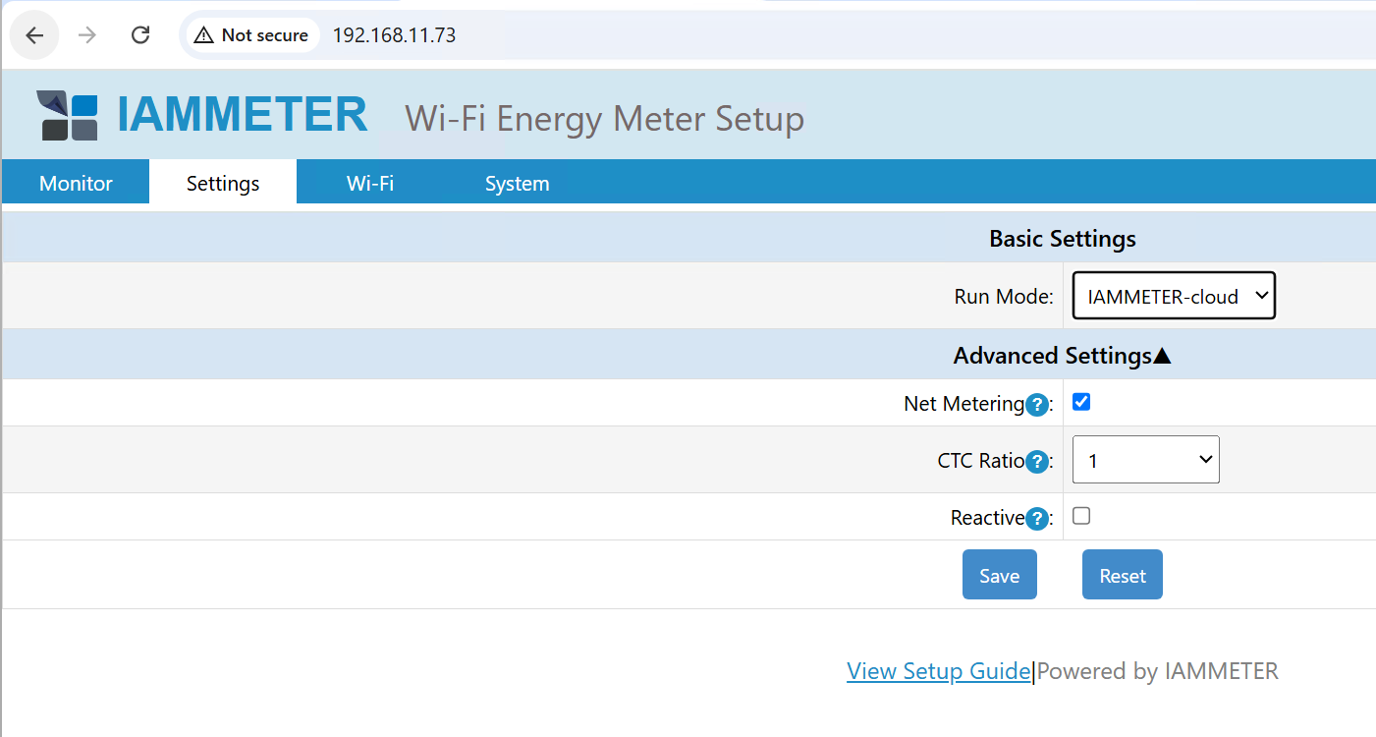Go to the System tab

coord(517,183)
